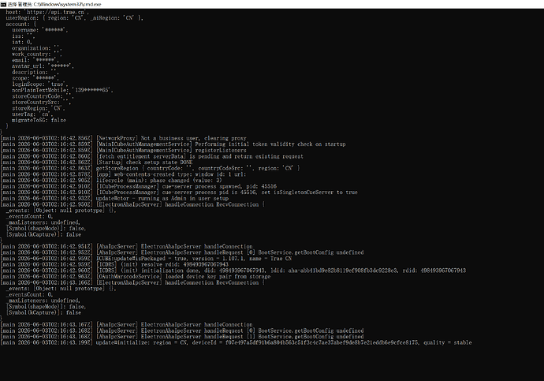Select 'update#initialize: region = CN' log line

236,342
